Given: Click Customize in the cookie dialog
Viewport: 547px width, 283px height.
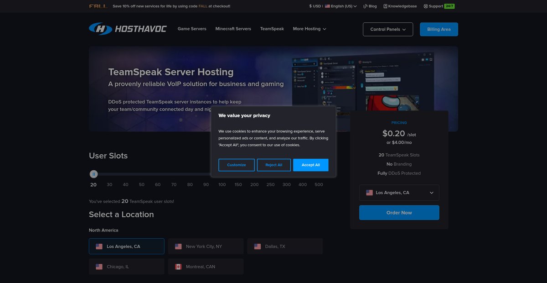Looking at the screenshot, I should tap(237, 165).
